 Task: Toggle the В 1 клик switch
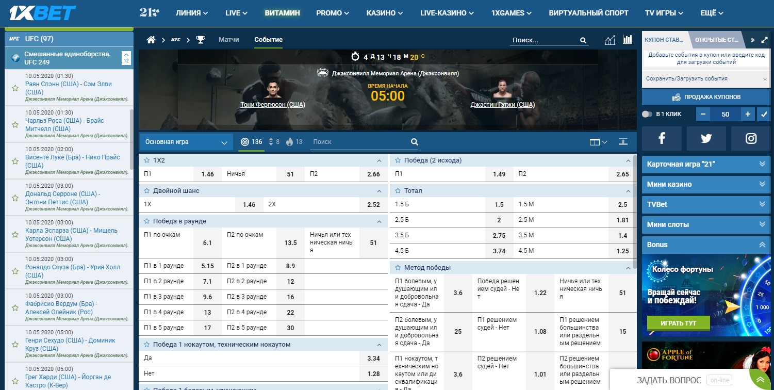click(x=647, y=114)
